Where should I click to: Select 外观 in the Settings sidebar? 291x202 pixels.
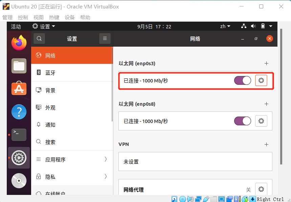coord(72,107)
